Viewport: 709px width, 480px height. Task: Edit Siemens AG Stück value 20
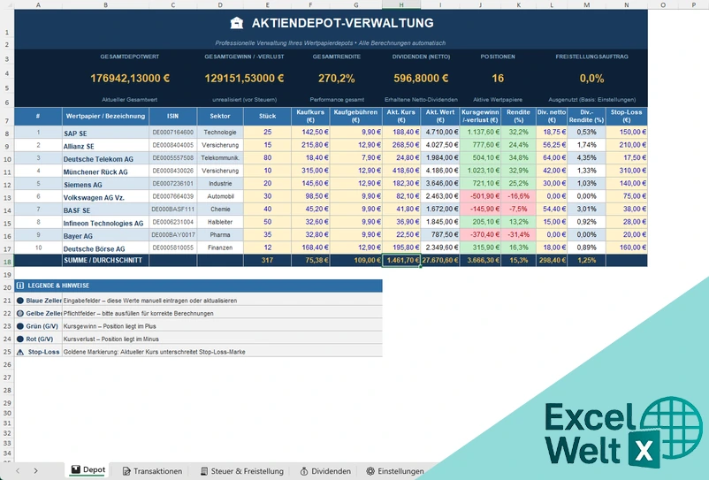point(267,184)
